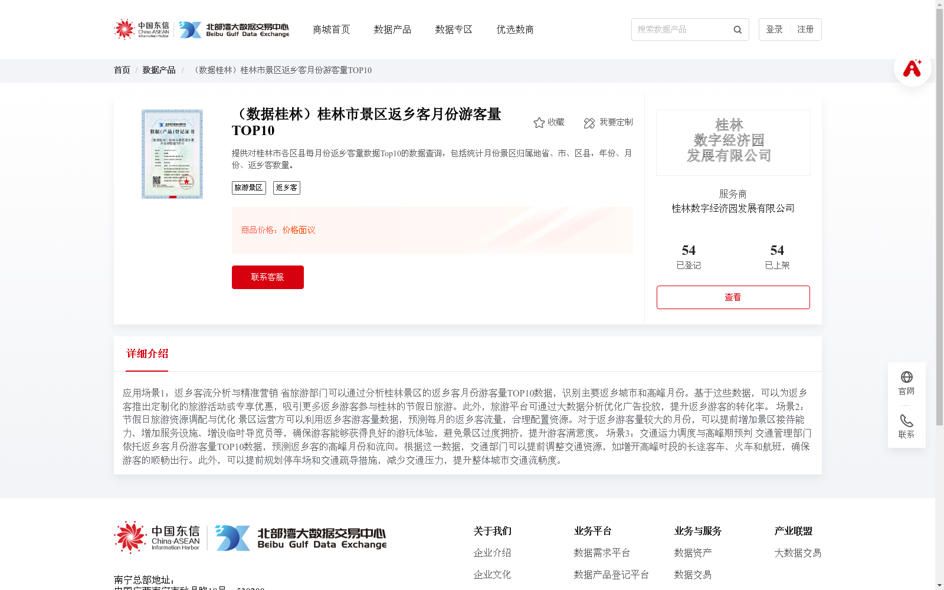
Task: Click the 查看 provider button
Action: [733, 297]
